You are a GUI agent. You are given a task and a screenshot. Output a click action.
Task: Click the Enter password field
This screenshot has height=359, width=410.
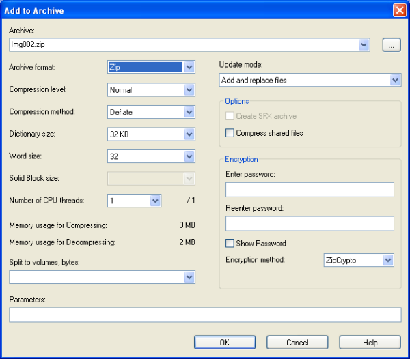point(310,190)
